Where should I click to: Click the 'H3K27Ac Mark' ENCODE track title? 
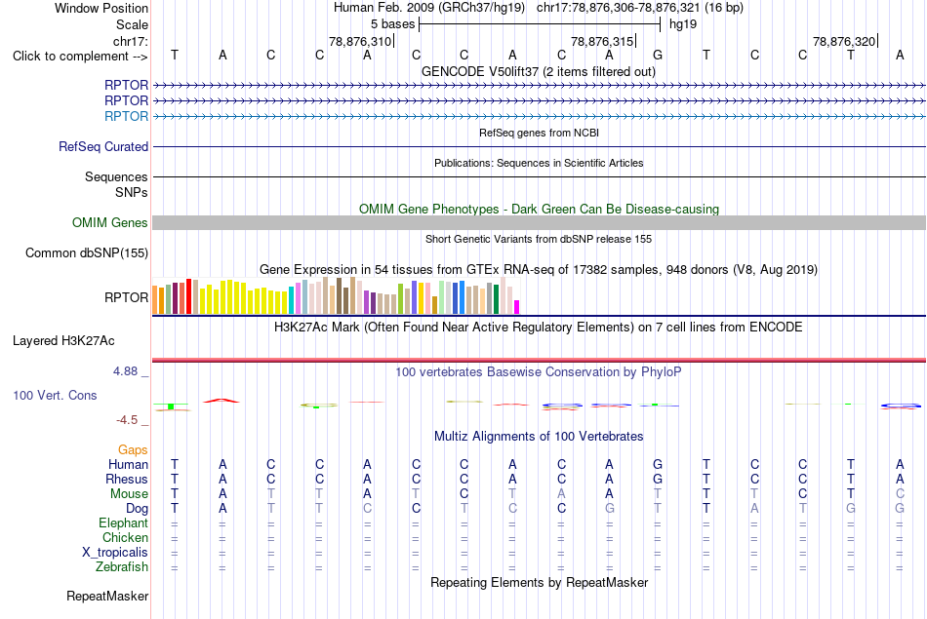point(539,328)
